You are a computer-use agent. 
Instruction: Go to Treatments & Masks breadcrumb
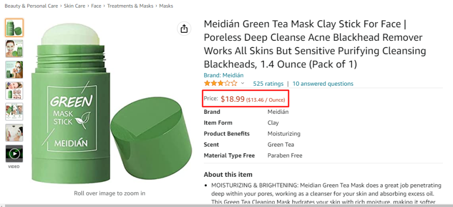pyautogui.click(x=130, y=6)
